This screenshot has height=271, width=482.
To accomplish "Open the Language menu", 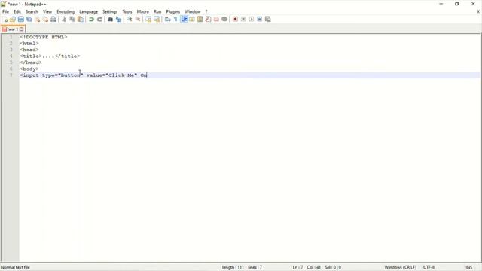I will tap(89, 12).
